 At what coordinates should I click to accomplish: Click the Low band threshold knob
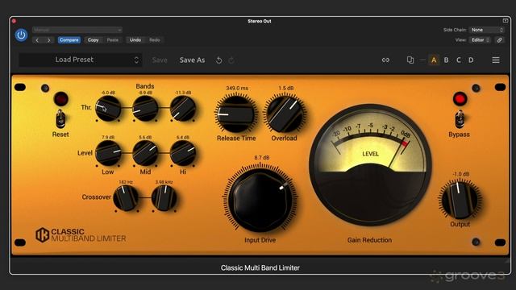tap(108, 108)
